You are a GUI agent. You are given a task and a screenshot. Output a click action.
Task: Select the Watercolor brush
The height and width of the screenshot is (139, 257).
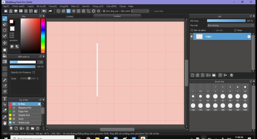pyautogui.click(x=25, y=123)
